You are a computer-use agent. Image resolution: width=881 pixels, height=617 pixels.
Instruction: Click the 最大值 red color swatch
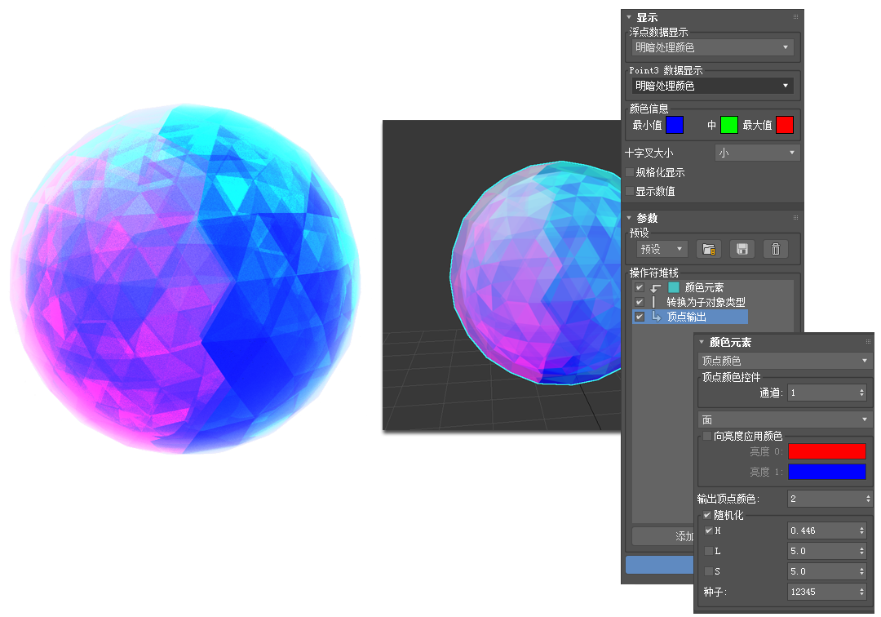pyautogui.click(x=785, y=125)
